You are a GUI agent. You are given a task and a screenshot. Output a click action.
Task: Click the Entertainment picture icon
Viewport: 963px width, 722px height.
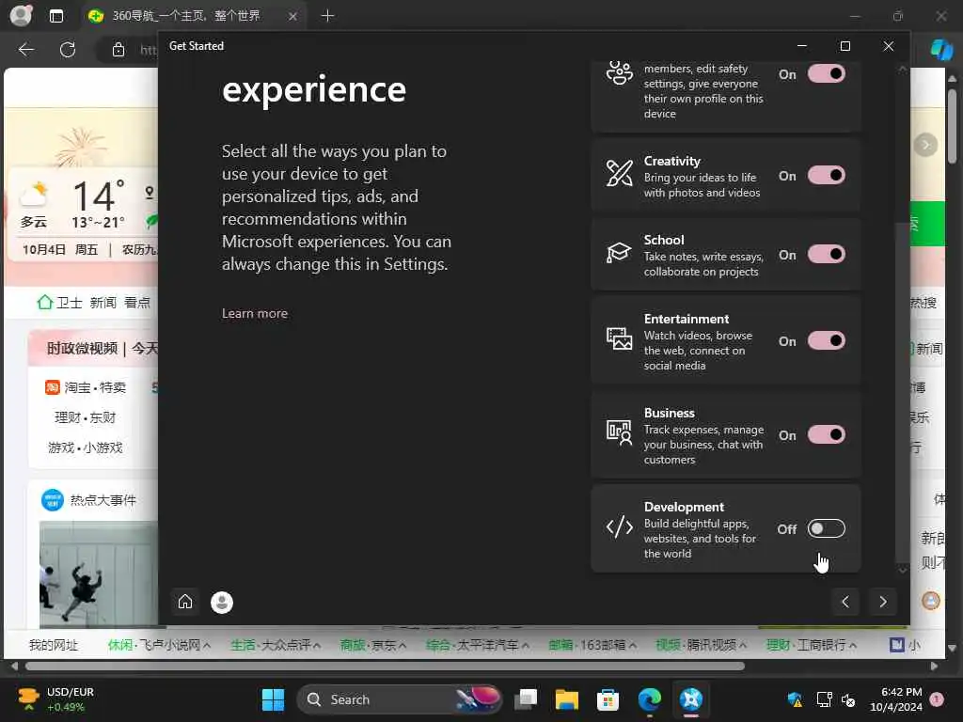pos(619,338)
